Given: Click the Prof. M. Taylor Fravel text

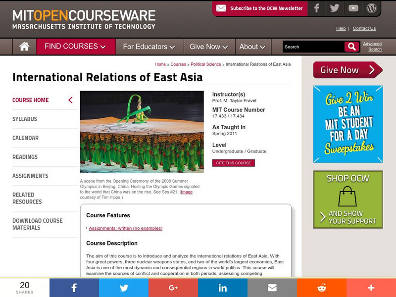Looking at the screenshot, I should [234, 100].
